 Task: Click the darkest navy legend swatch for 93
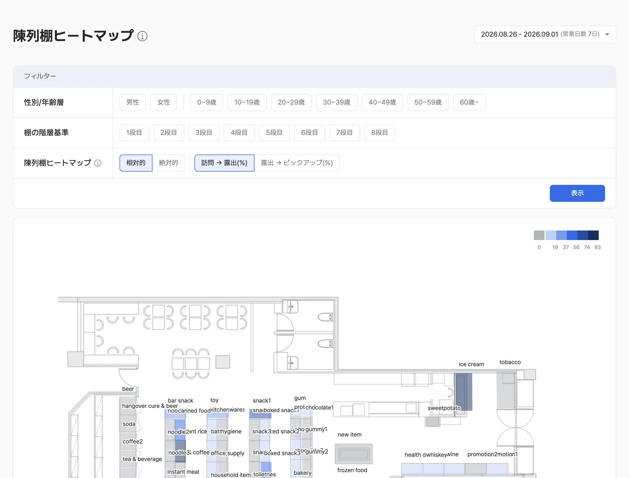click(x=593, y=235)
